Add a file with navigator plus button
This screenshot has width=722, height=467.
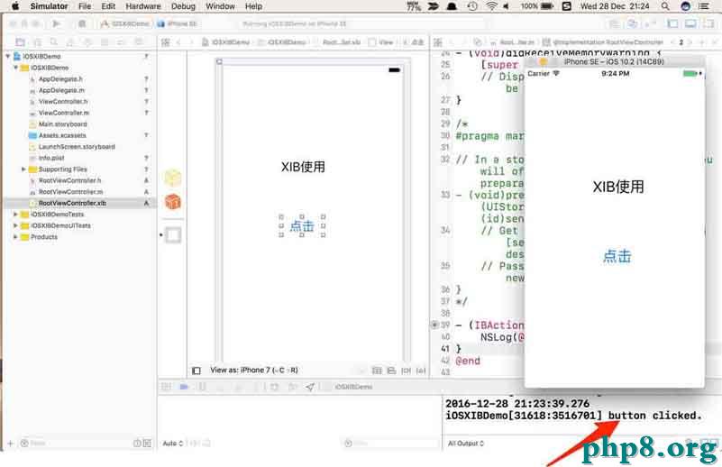point(10,443)
